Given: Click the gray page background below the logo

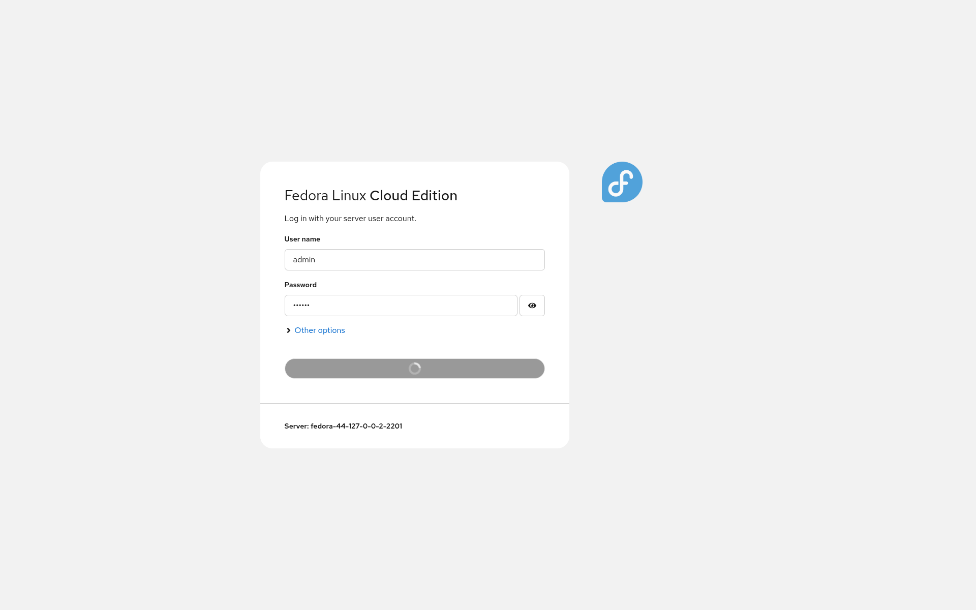Looking at the screenshot, I should point(622,356).
